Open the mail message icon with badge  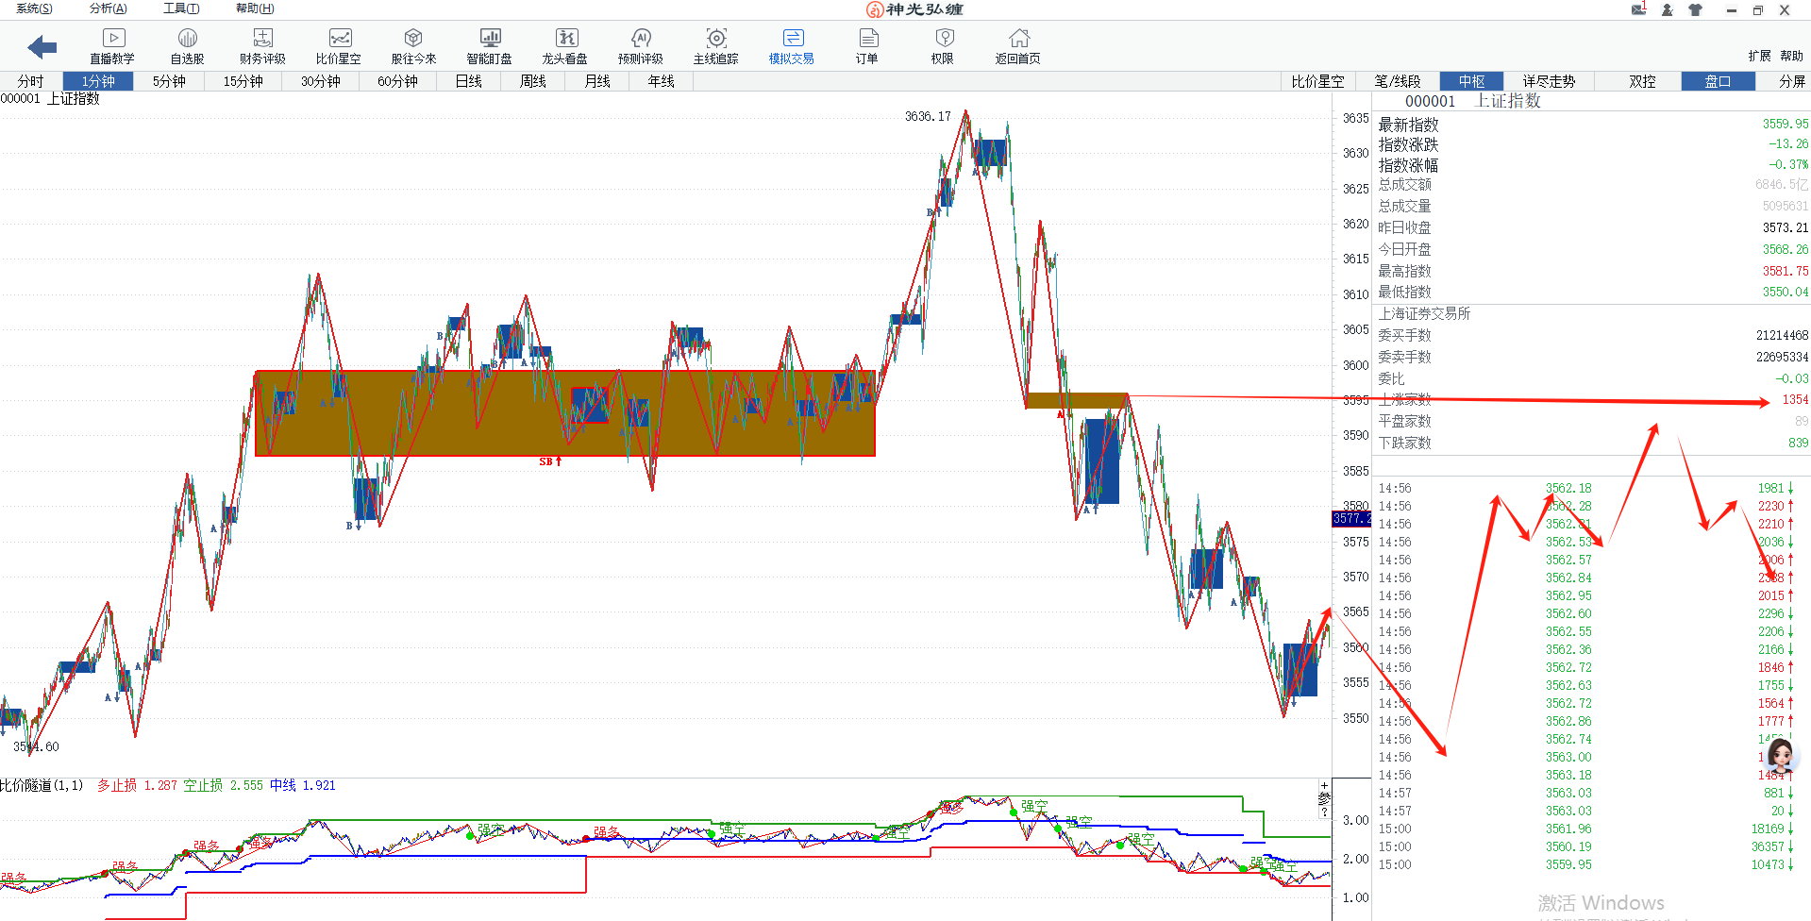[1638, 9]
